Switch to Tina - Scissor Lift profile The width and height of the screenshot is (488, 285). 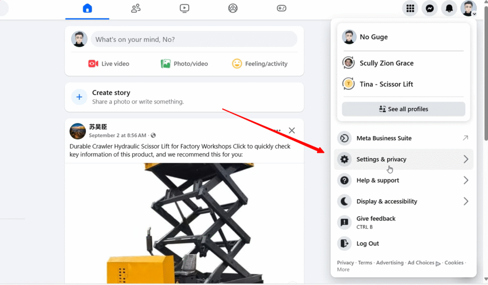(386, 84)
